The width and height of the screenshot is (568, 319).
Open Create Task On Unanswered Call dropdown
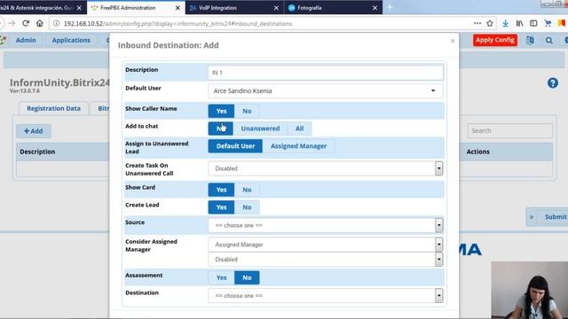coord(326,168)
